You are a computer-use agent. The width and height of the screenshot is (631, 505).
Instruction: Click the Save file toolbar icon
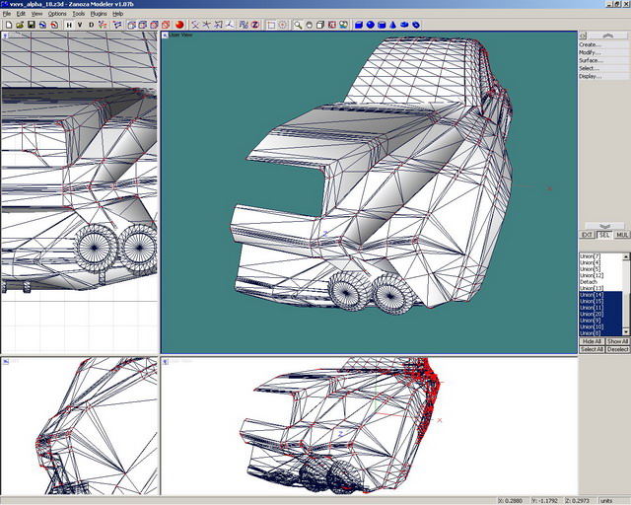(x=31, y=25)
